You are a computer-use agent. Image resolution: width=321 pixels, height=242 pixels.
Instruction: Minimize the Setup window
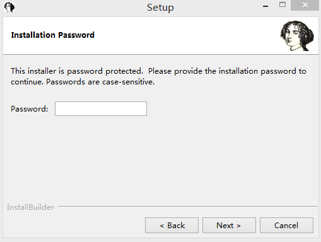(x=266, y=6)
